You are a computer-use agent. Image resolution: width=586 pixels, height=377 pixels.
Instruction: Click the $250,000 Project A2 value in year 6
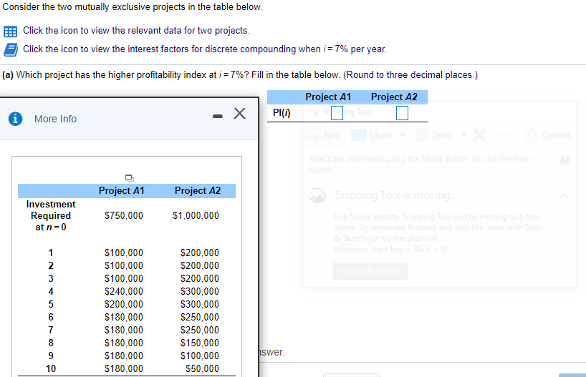(x=200, y=318)
